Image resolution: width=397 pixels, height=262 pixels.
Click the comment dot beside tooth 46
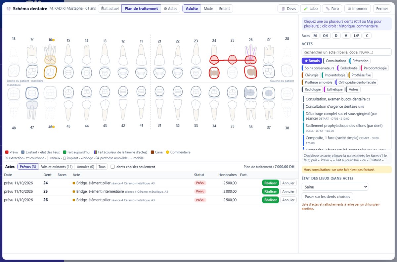pos(53,127)
